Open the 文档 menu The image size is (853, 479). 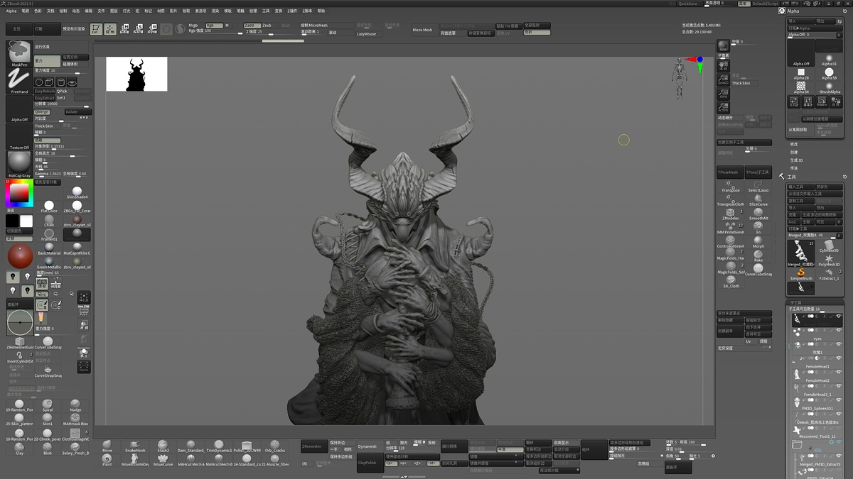coord(50,11)
